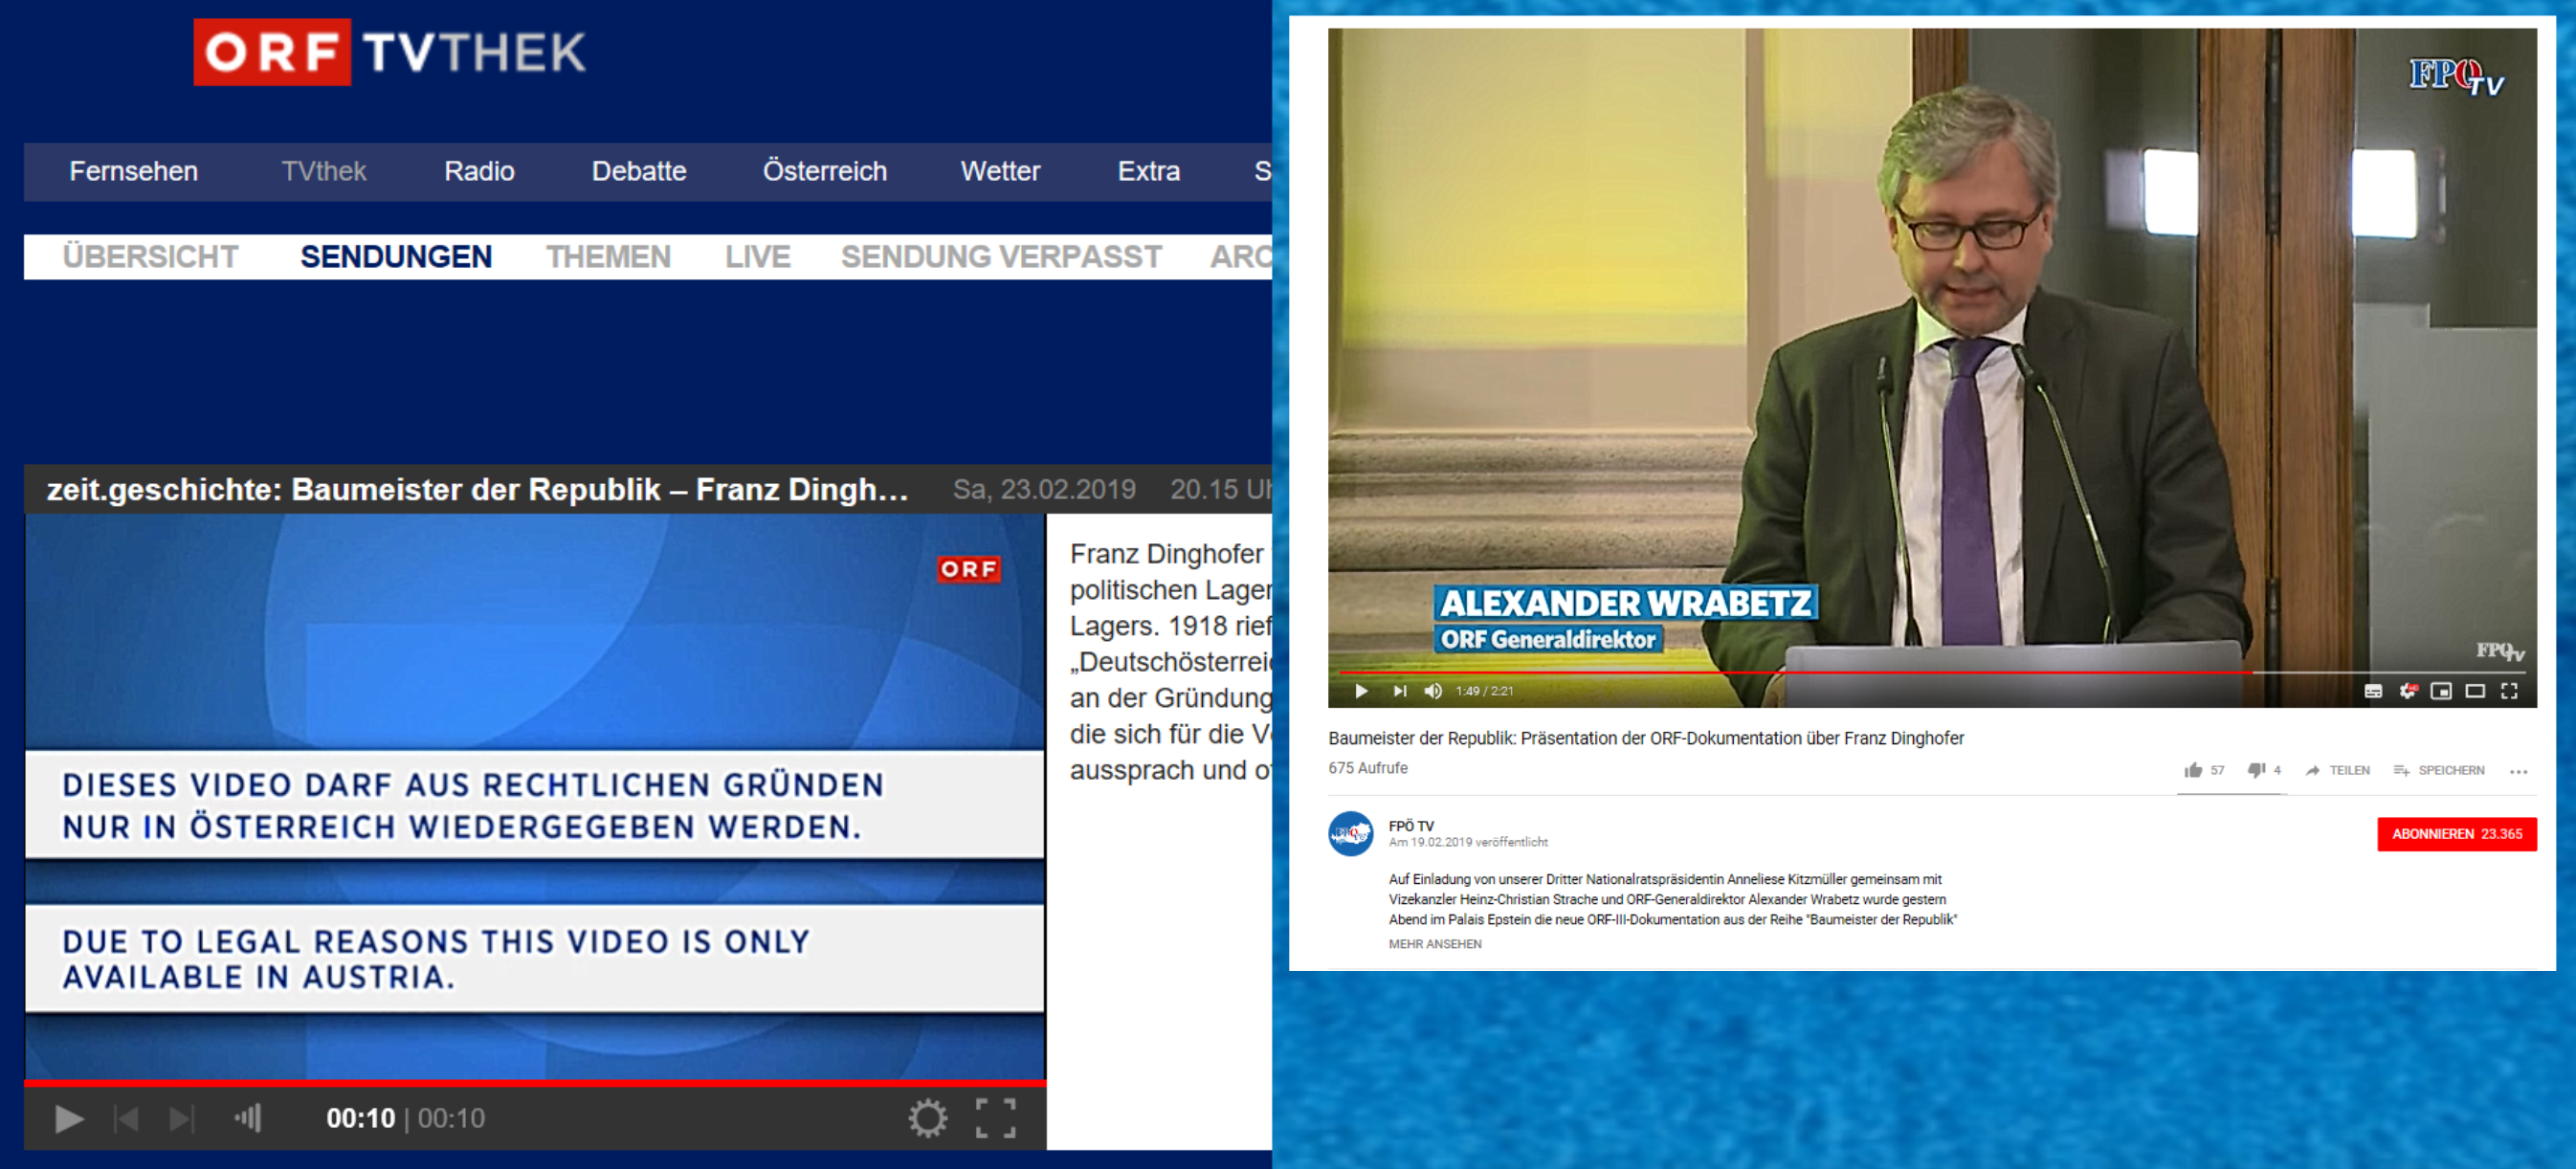Open ORF TVthek player settings gear

927,1118
